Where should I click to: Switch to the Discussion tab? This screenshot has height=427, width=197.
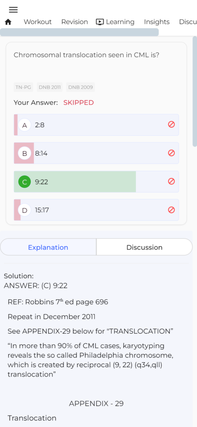point(145,247)
